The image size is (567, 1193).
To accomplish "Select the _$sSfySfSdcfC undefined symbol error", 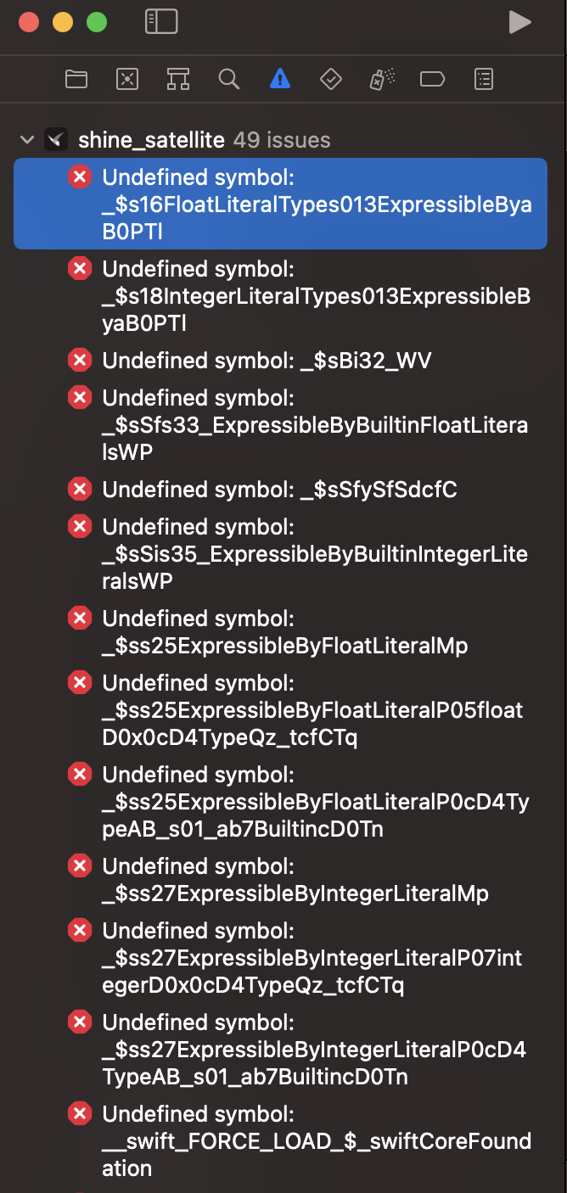I will pos(279,490).
